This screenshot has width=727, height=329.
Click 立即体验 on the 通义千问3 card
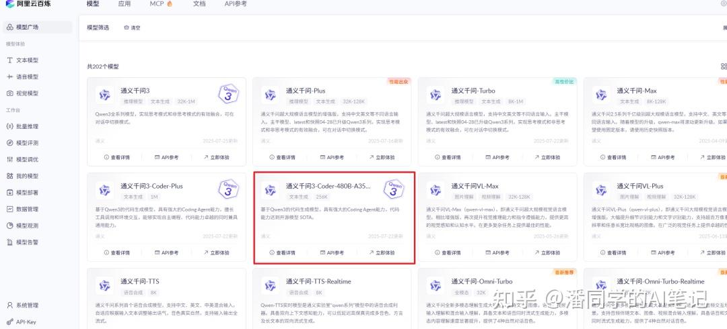(x=217, y=157)
